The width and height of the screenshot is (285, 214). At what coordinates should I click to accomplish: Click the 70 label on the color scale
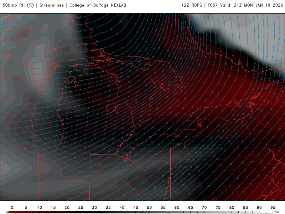tap(204, 208)
